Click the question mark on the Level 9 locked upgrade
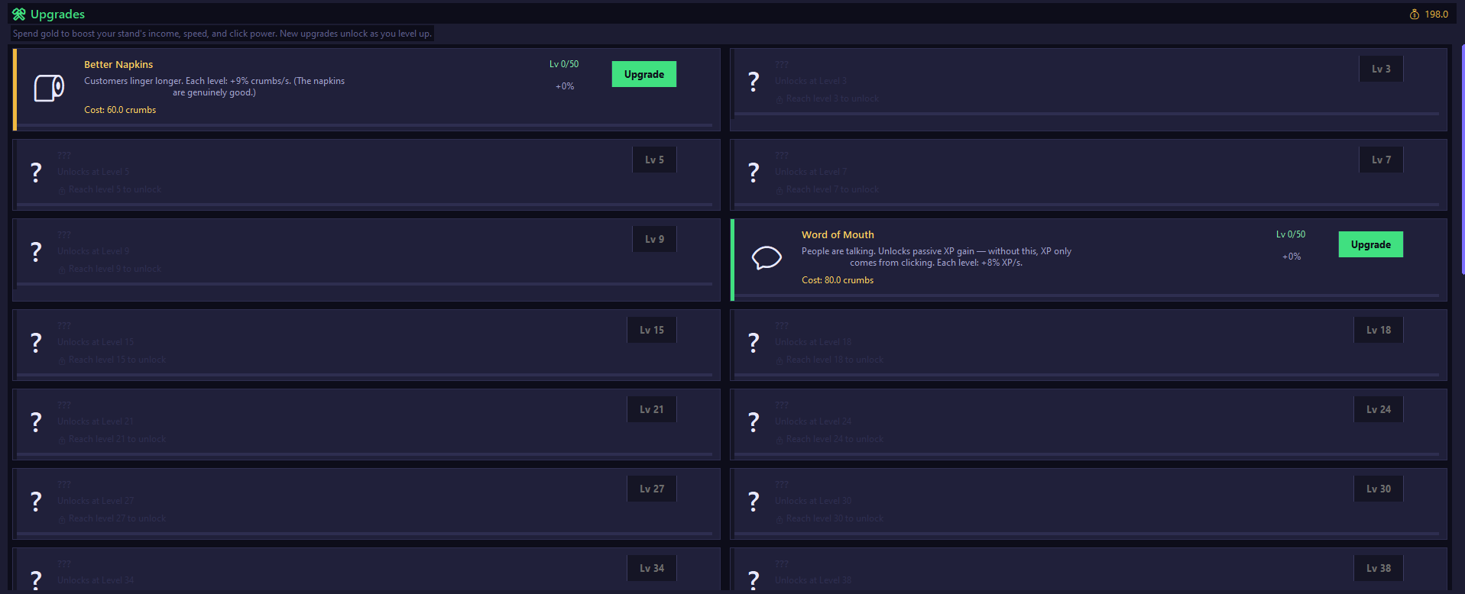 [x=36, y=251]
